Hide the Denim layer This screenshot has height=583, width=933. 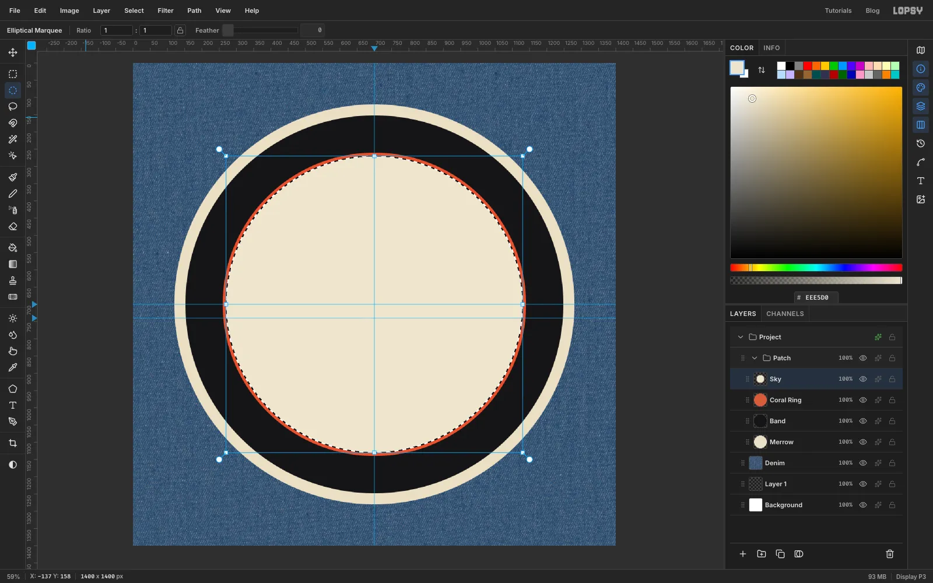(863, 463)
